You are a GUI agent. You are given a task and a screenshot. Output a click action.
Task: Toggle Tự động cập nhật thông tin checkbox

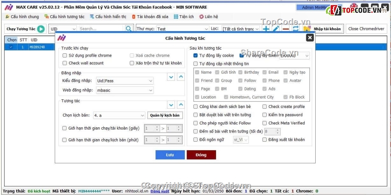pyautogui.click(x=195, y=64)
